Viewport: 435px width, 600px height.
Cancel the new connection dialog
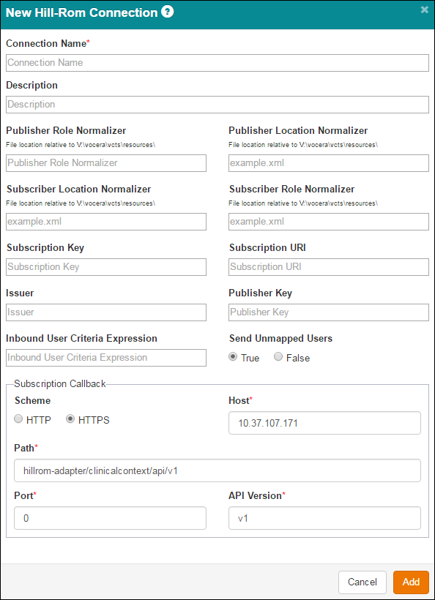[362, 582]
